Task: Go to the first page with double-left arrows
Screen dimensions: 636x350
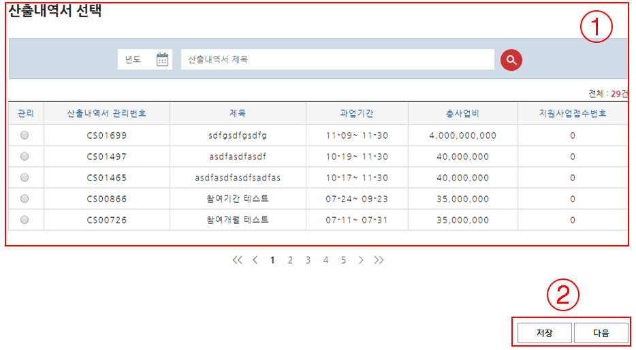Action: 237,260
